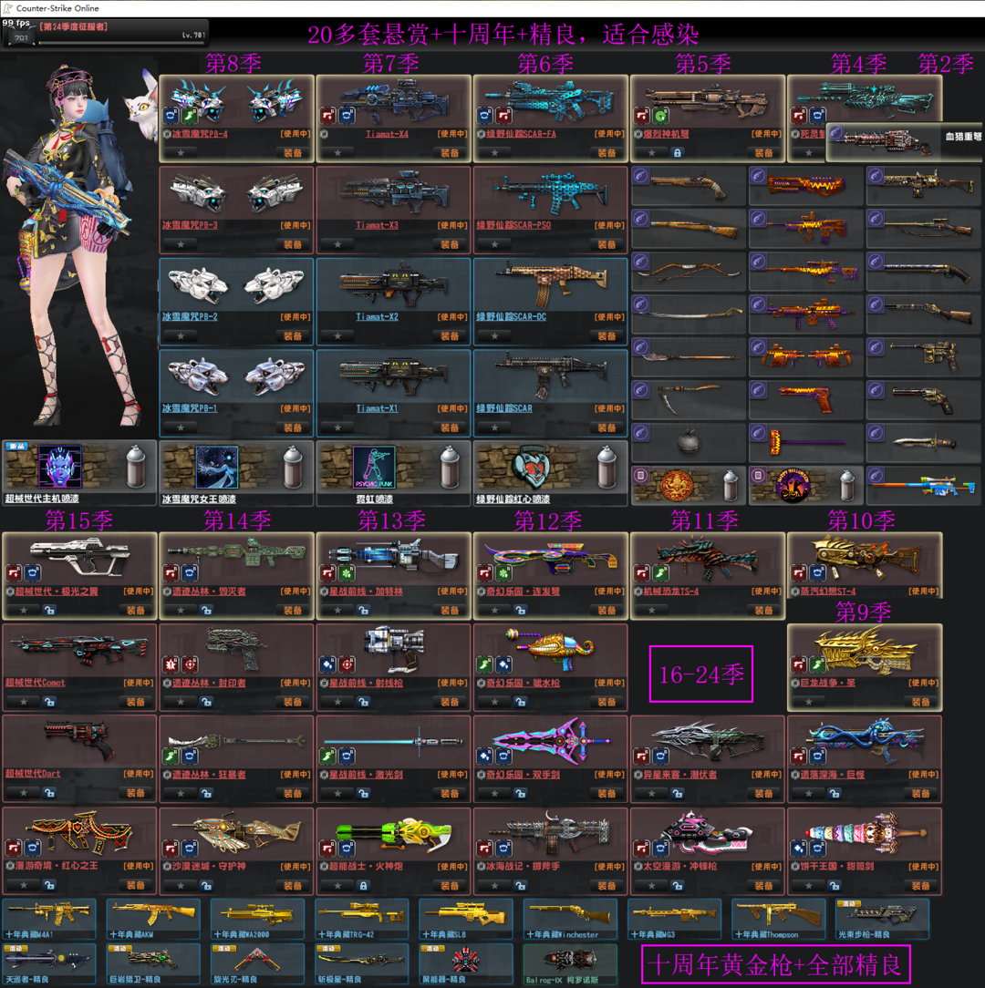The height and width of the screenshot is (988, 985).
Task: Toggle the lock on 太空漫游·冲锋枪
Action: pos(677,885)
